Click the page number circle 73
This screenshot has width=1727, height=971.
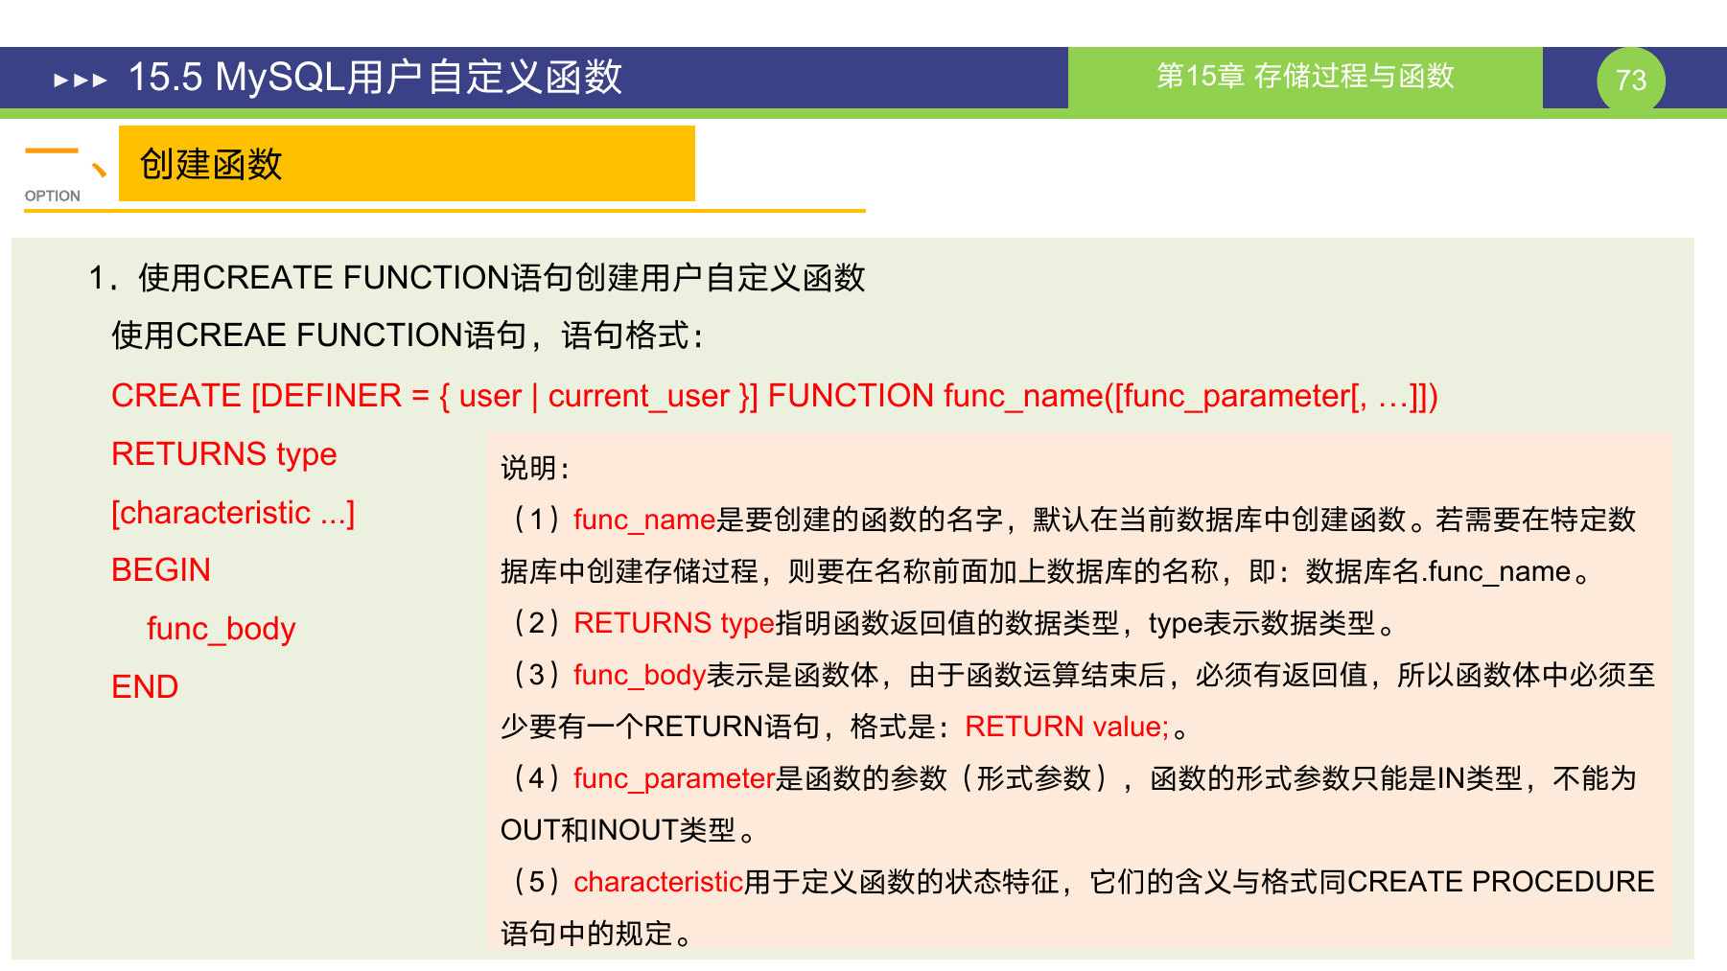[x=1630, y=81]
